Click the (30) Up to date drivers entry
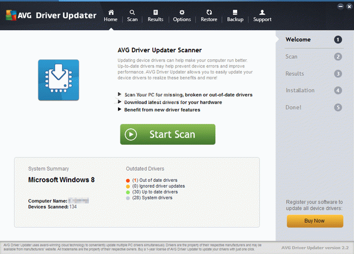Screen dimensions: 354x254 coord(155,192)
